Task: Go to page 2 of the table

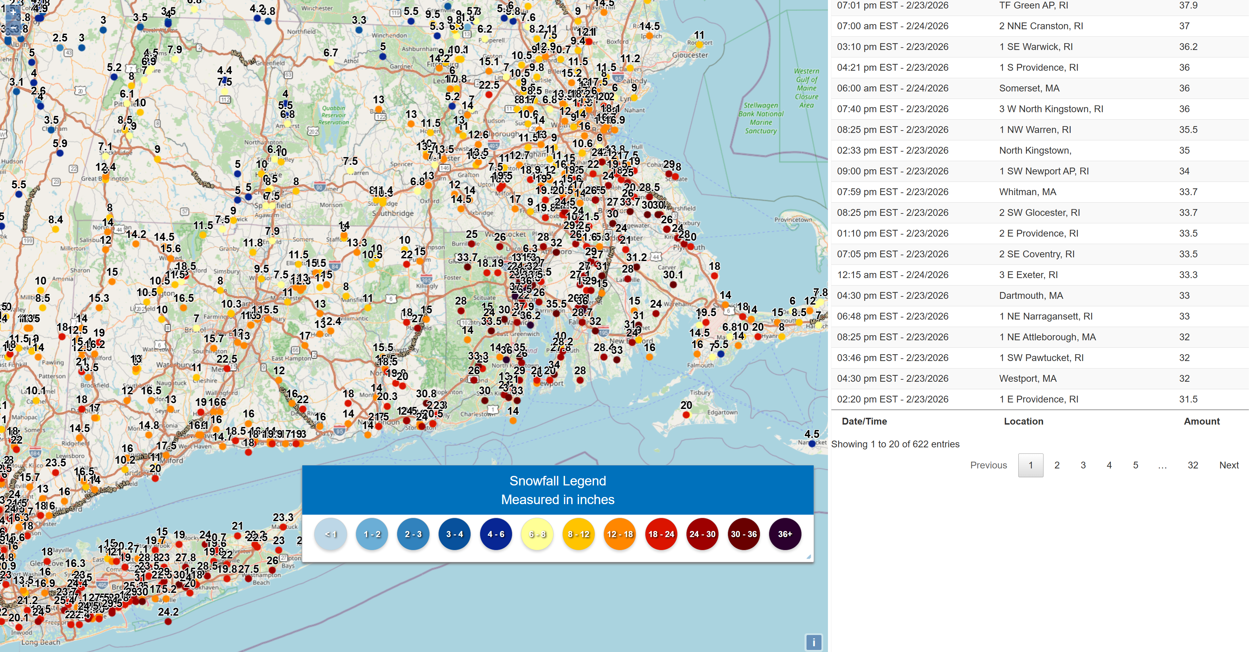Action: (1056, 465)
